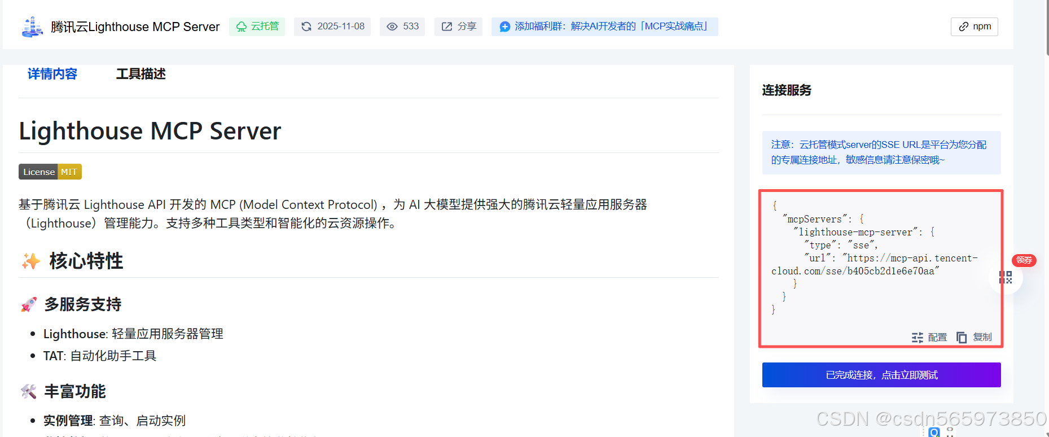This screenshot has height=437, width=1049.
Task: Switch to the 工具描述 tab
Action: pos(141,74)
